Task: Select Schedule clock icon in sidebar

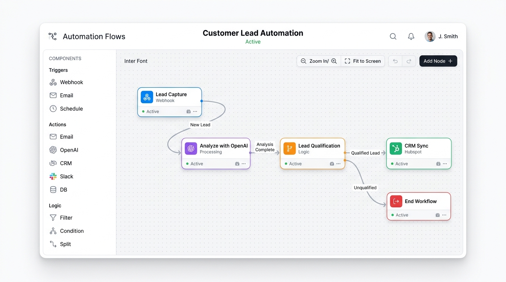Action: [x=53, y=109]
